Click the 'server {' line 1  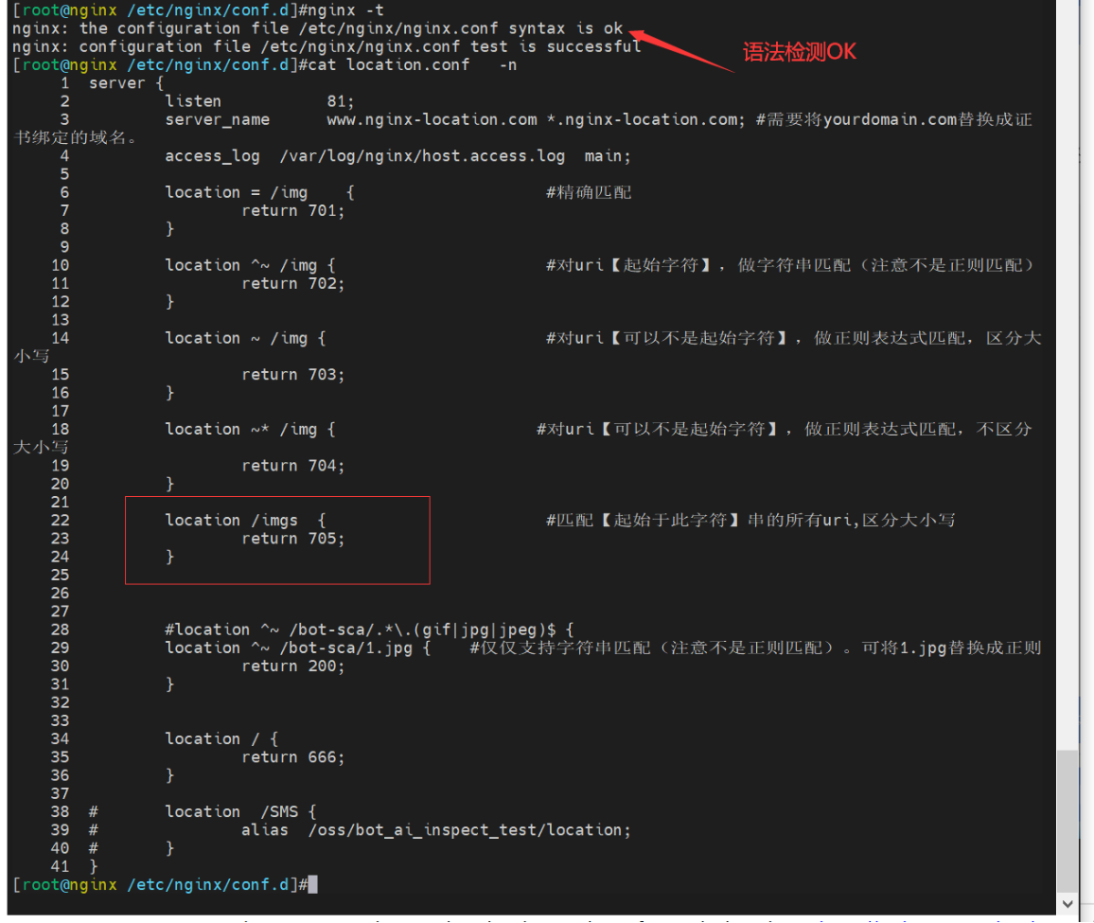tap(126, 83)
